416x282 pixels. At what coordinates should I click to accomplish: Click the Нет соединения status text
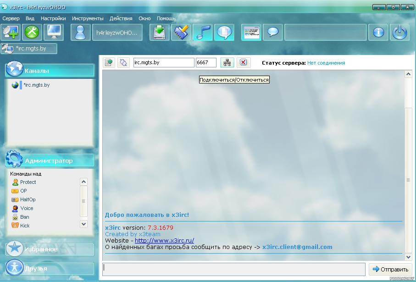pyautogui.click(x=326, y=63)
